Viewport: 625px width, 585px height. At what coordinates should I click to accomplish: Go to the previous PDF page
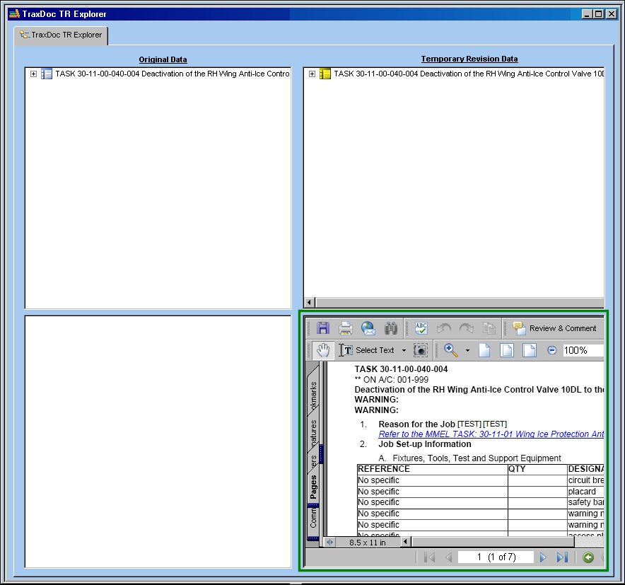[449, 557]
